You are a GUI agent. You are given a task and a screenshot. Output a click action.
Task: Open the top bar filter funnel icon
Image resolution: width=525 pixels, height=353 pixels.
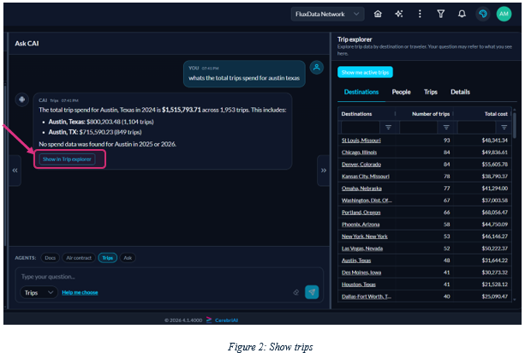[440, 14]
